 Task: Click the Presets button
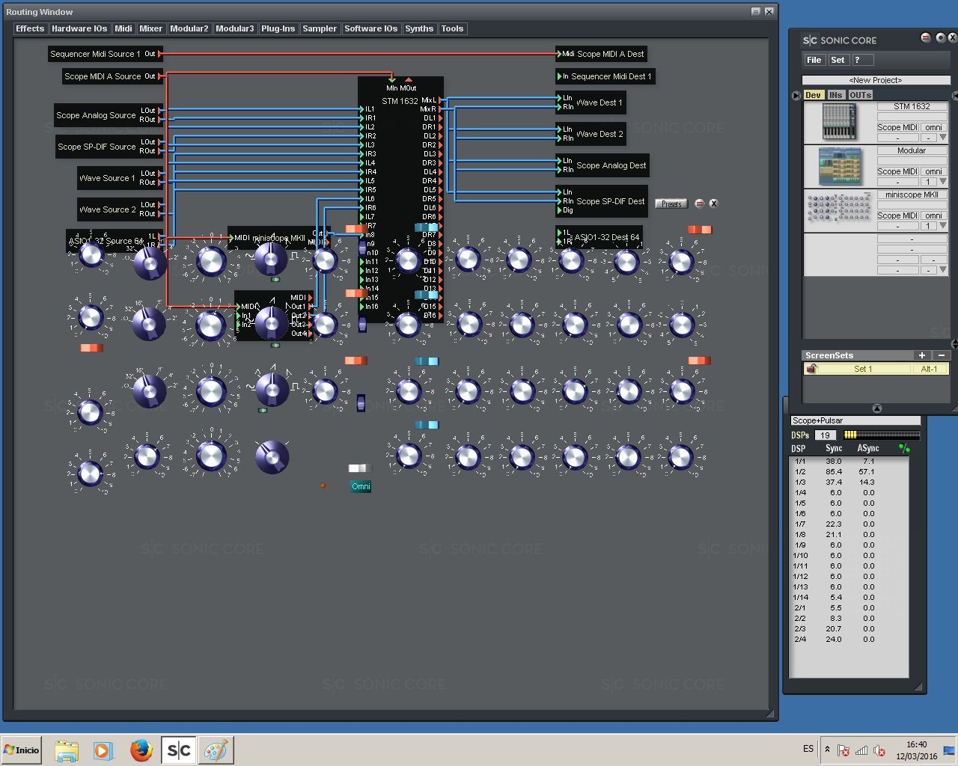pos(671,203)
